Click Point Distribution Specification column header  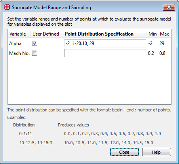(105, 34)
